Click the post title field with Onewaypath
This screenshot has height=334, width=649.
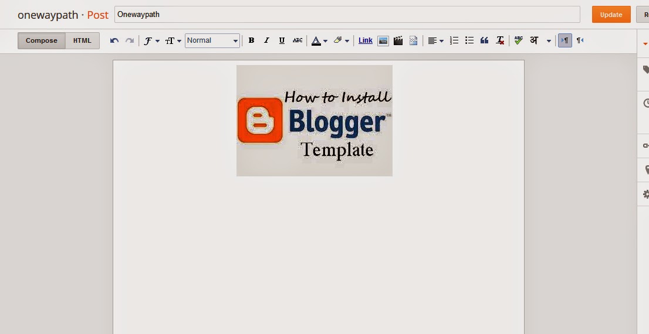[347, 15]
